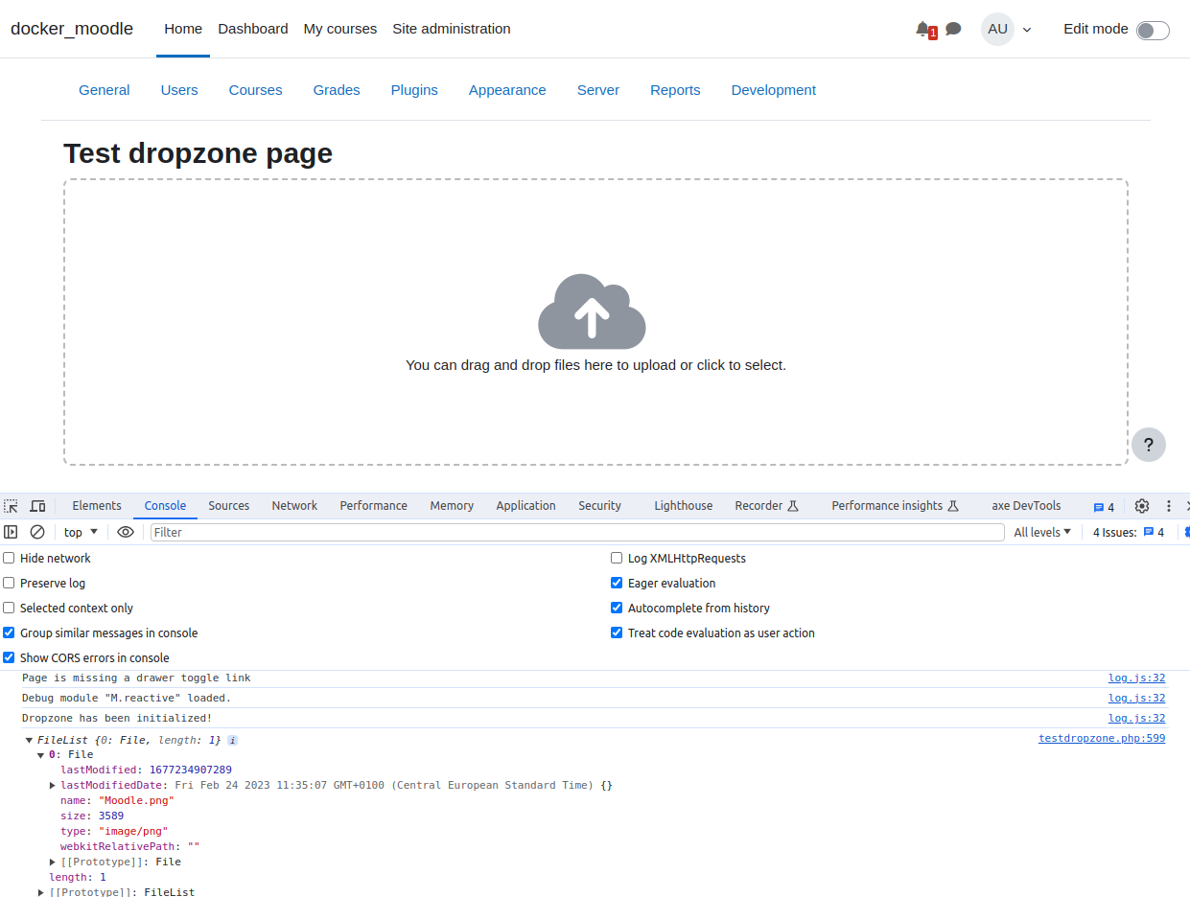Viewport: 1190px width, 897px height.
Task: Disable Eager evaluation checkbox
Action: tap(617, 583)
